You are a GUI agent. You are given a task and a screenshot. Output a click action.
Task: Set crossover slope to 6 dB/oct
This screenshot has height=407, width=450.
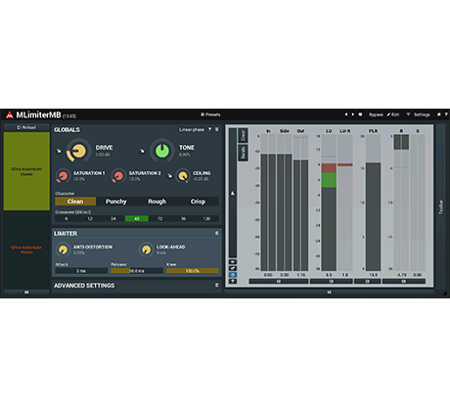[67, 218]
